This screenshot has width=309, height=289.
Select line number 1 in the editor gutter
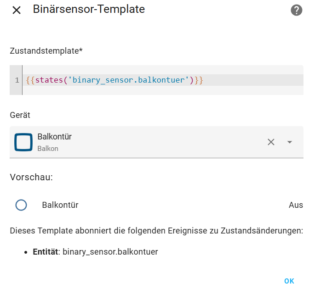pyautogui.click(x=17, y=80)
